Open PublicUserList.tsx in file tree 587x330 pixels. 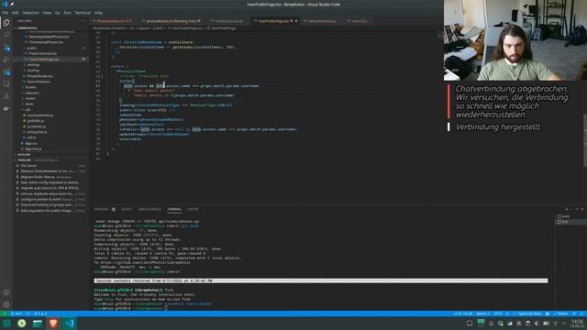[43, 53]
